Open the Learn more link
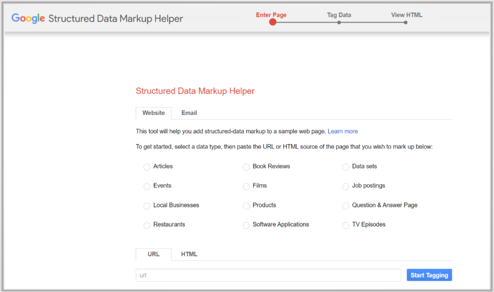This screenshot has width=494, height=292. (x=343, y=131)
